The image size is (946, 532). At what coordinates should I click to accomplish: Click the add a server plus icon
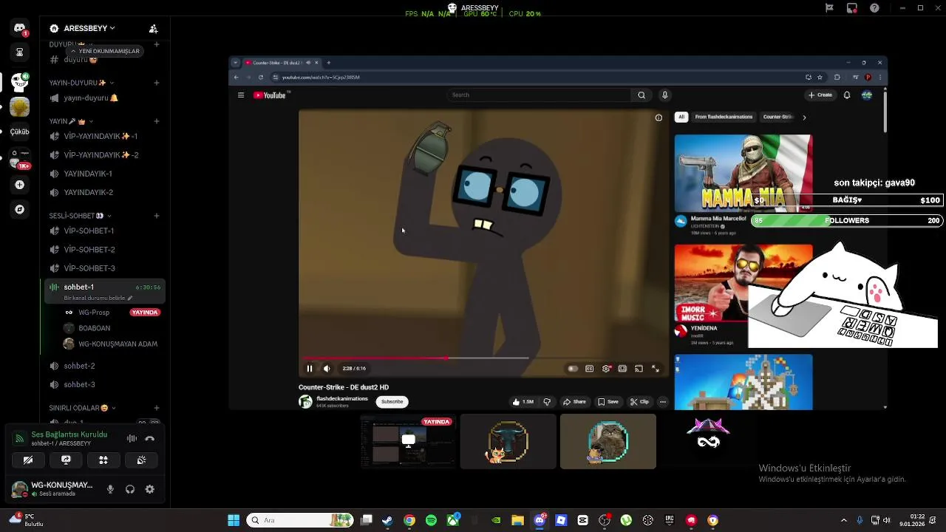click(20, 185)
